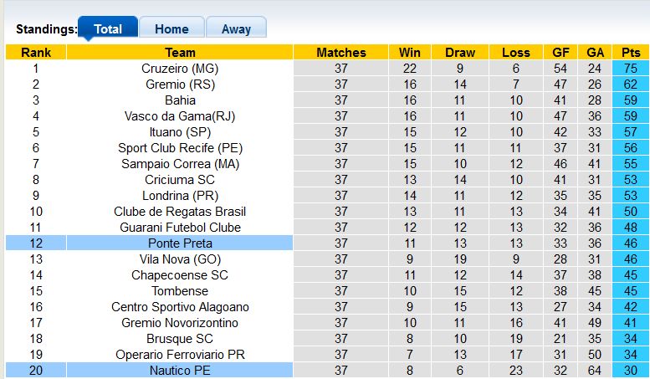Click Chapecoense SC team name
Image resolution: width=650 pixels, height=379 pixels.
tap(180, 274)
